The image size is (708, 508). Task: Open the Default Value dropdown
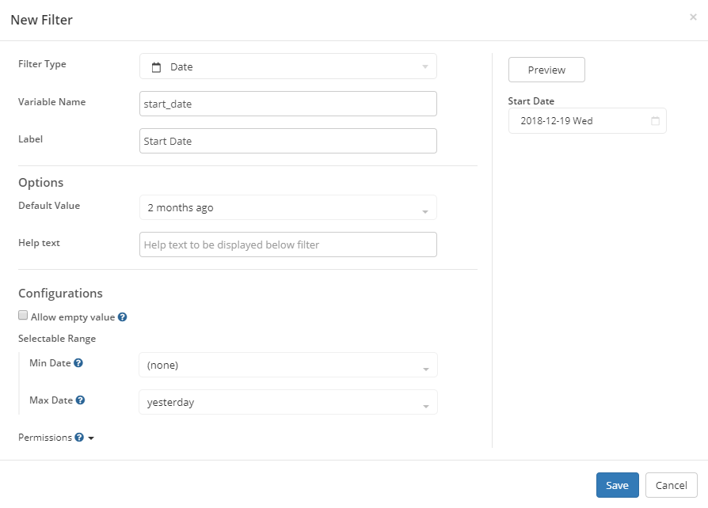[x=288, y=207]
